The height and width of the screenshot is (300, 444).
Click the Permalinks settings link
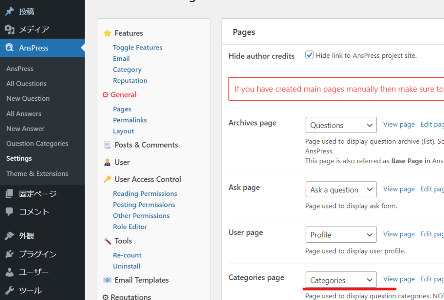click(130, 120)
